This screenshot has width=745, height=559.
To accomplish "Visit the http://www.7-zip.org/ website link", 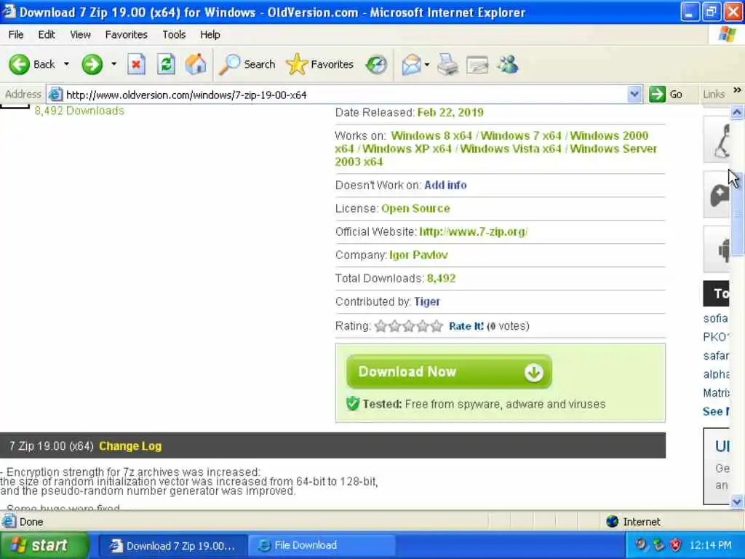I will point(474,231).
